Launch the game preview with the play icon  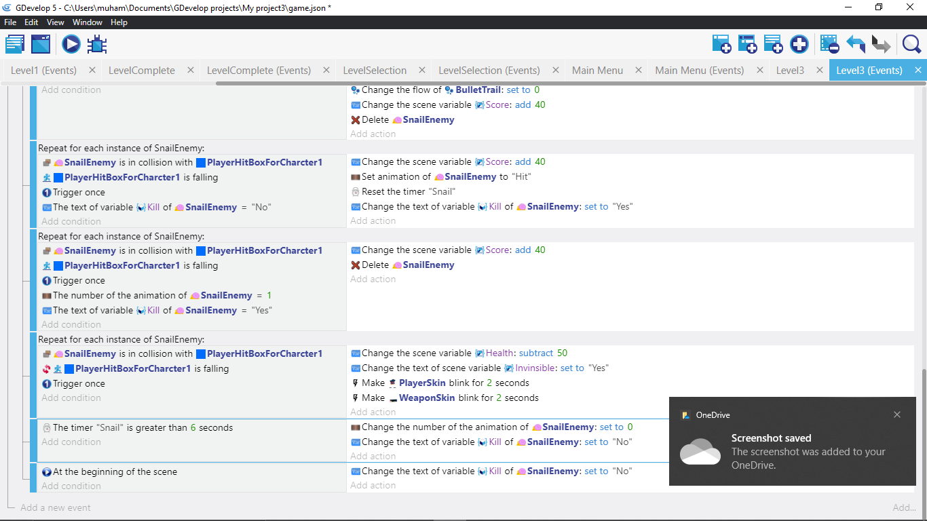point(71,45)
